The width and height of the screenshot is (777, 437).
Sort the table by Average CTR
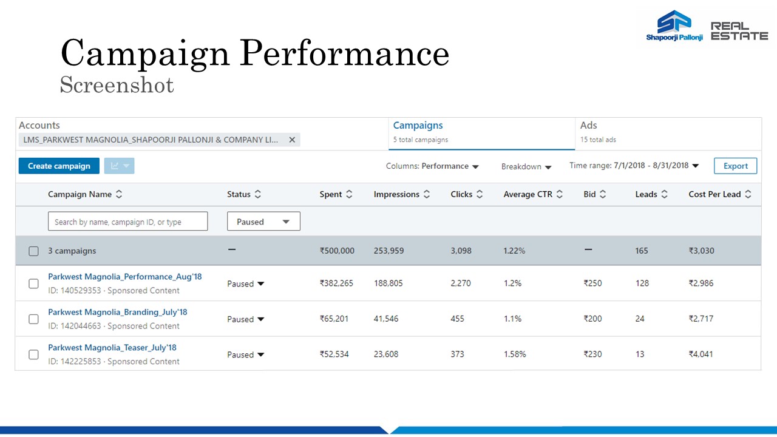click(x=560, y=195)
